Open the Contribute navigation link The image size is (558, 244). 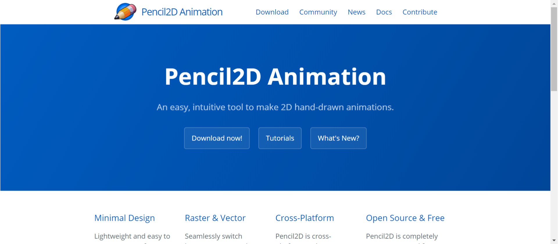pos(419,12)
